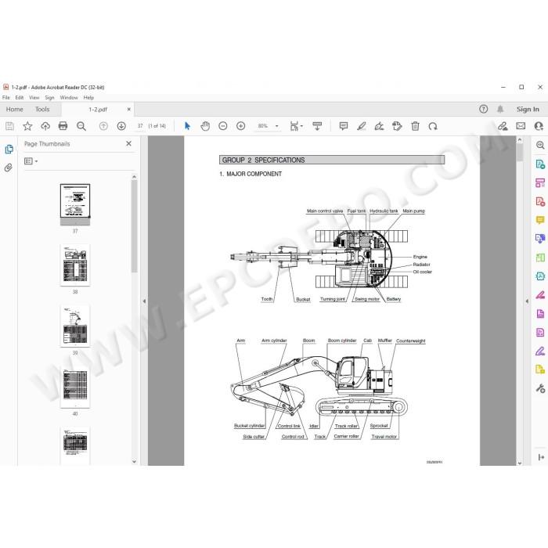Send file by email envelope icon
The width and height of the screenshot is (548, 548).
521,126
